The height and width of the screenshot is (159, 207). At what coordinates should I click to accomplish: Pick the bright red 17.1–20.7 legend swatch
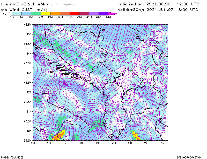point(75,14)
